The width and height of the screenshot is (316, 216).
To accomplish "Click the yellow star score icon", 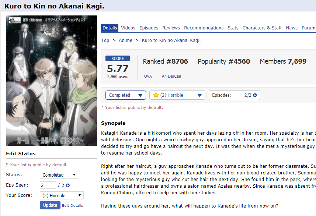I will click(x=156, y=95).
